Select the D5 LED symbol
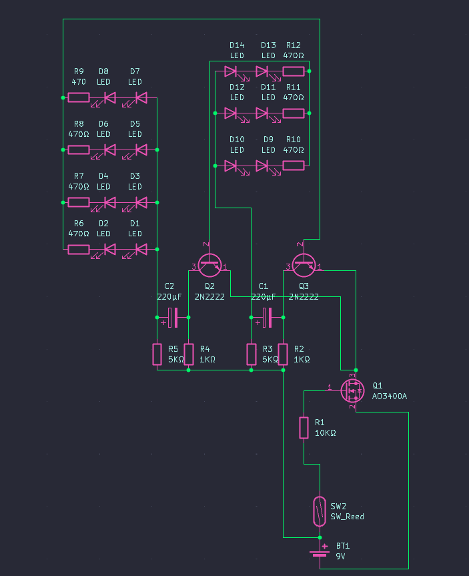This screenshot has height=576, width=469. [141, 150]
